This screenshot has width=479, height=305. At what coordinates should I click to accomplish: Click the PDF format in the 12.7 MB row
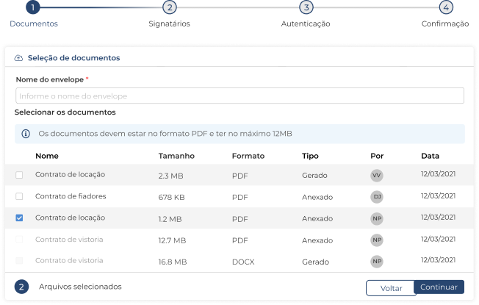coord(239,240)
